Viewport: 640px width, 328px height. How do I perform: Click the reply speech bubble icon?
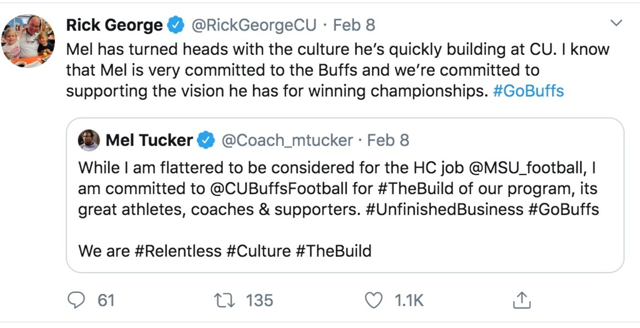pos(77,301)
